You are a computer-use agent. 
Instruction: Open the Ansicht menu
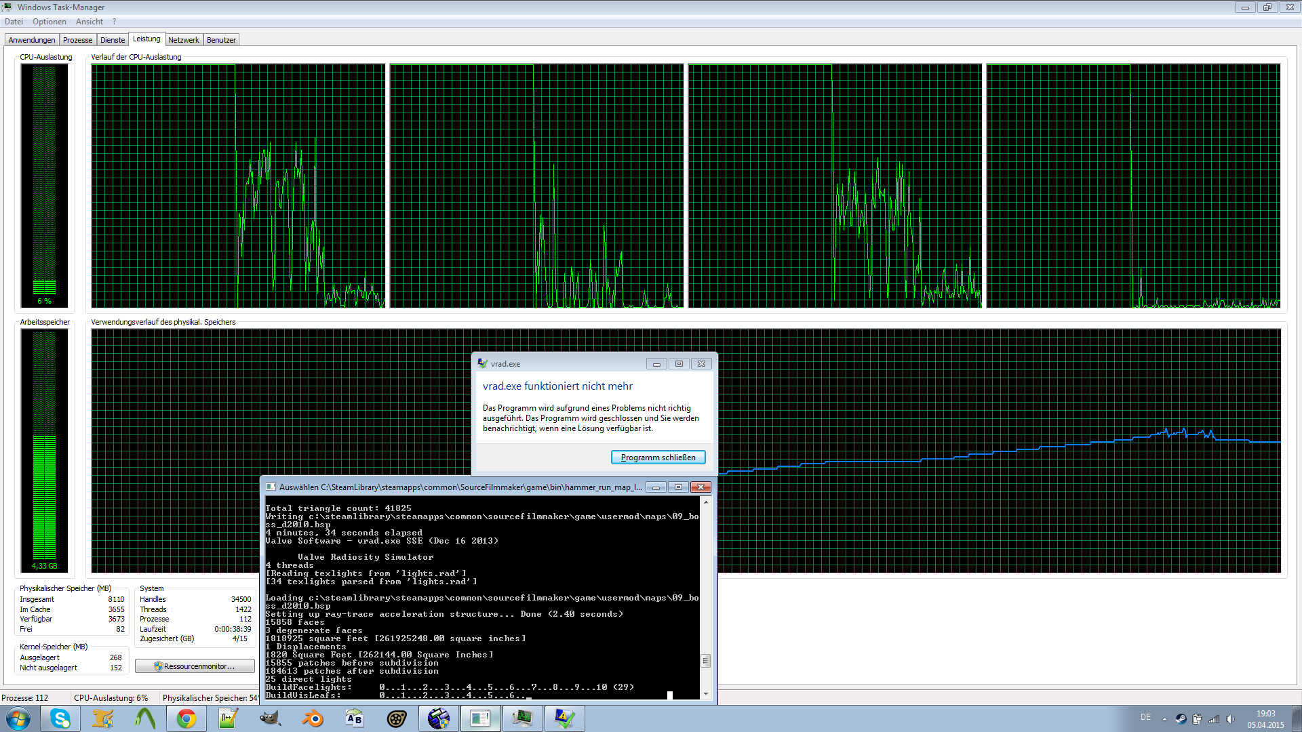click(89, 21)
